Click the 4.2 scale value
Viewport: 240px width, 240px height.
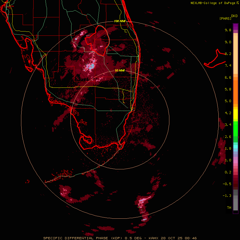pyautogui.click(x=228, y=113)
